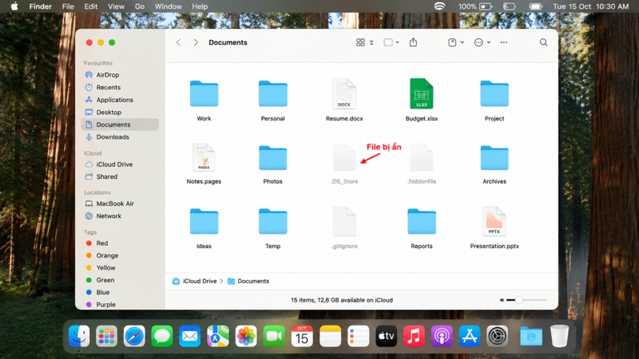Image resolution: width=639 pixels, height=359 pixels.
Task: Select the Notes.pages document icon
Action: [204, 157]
